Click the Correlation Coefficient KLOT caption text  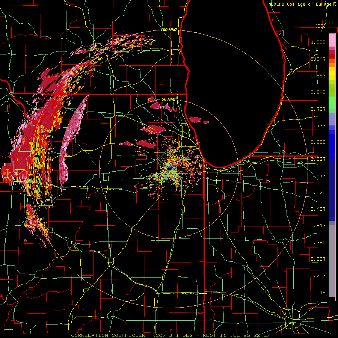pos(171,335)
